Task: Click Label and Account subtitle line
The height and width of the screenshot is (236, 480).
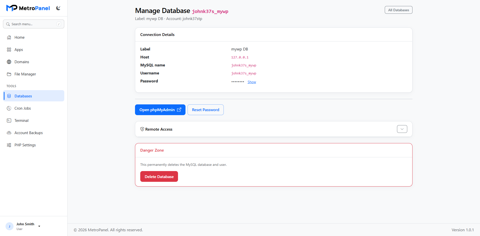Action: coord(168,19)
